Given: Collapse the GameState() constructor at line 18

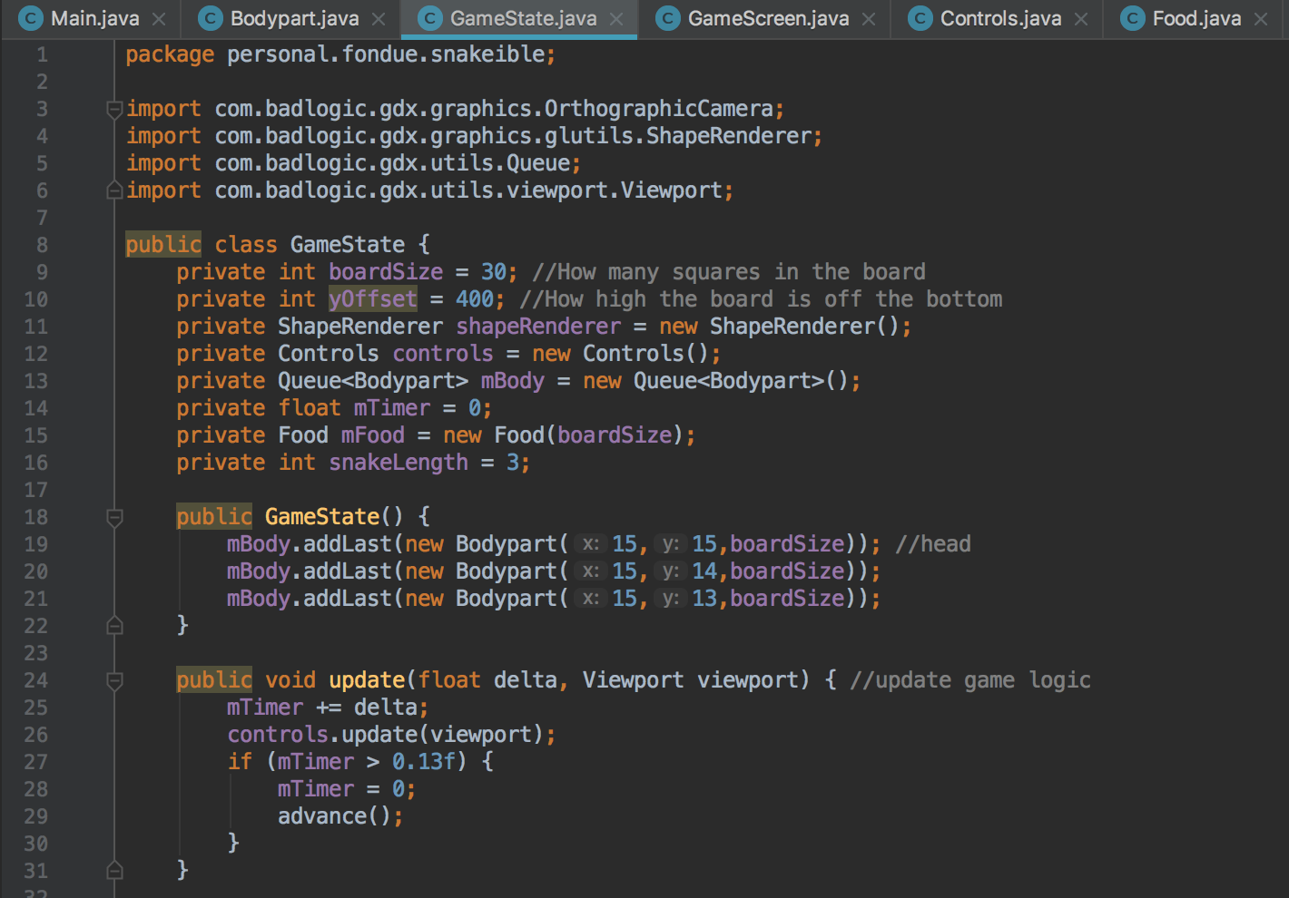Looking at the screenshot, I should click(114, 518).
